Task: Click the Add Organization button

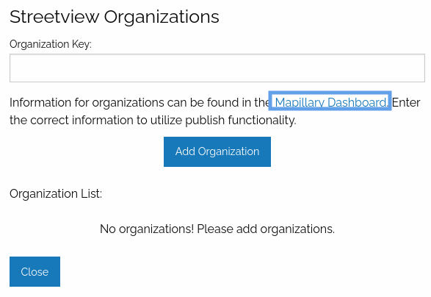Action: point(217,151)
